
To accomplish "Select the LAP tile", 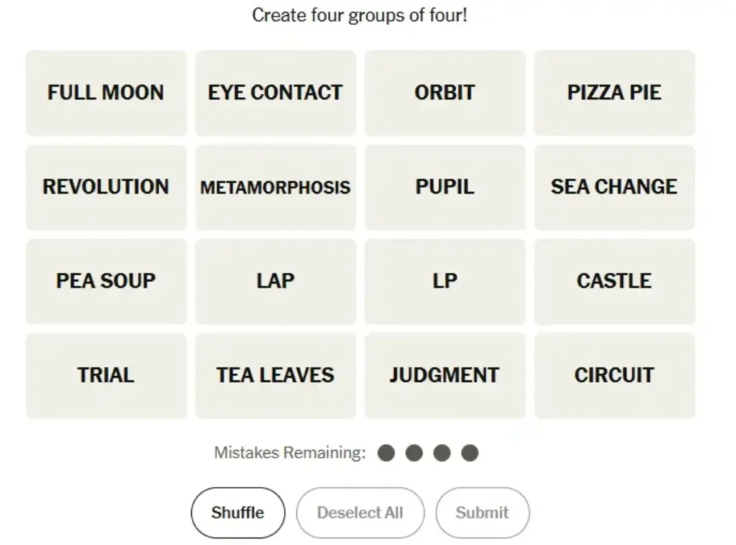I will click(275, 281).
